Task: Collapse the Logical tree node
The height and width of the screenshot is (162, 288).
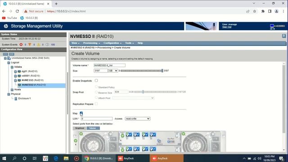Action: (9, 63)
